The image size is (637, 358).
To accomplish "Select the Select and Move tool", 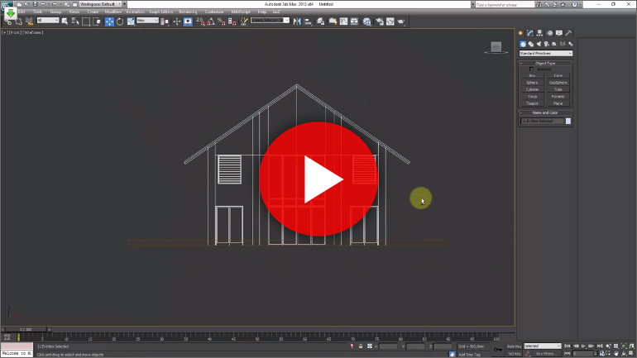I will [109, 21].
